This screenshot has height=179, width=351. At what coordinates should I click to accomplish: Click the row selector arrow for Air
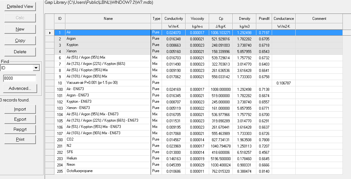50,32
